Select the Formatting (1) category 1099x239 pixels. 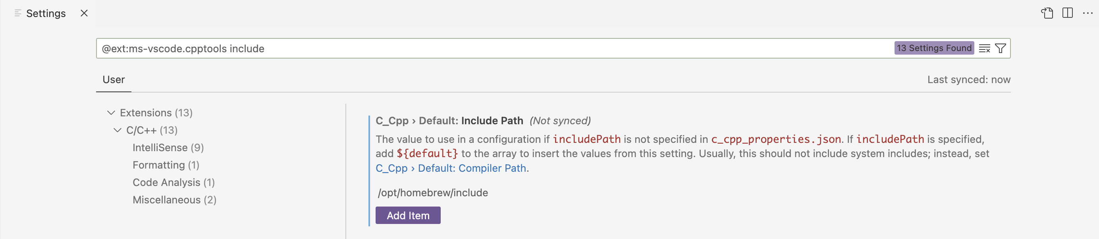(166, 165)
